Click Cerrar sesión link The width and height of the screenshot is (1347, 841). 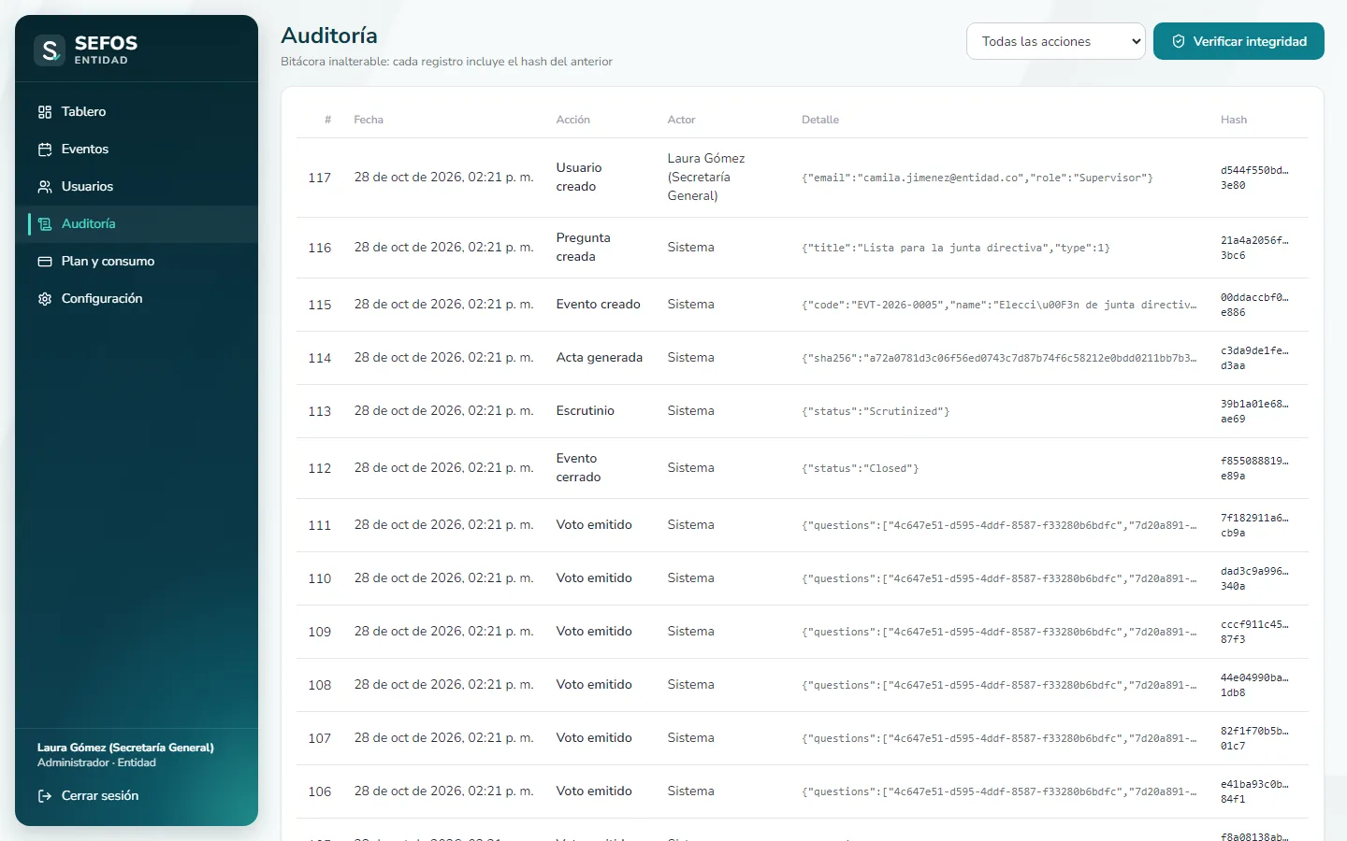[88, 796]
